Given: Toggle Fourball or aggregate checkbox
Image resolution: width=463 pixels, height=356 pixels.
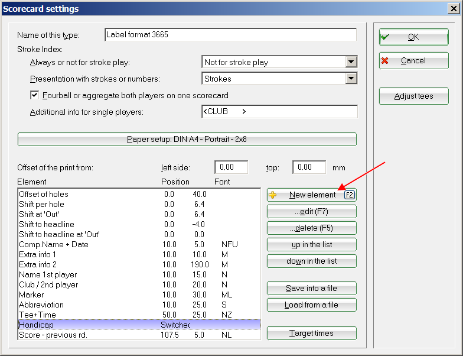Looking at the screenshot, I should (35, 95).
